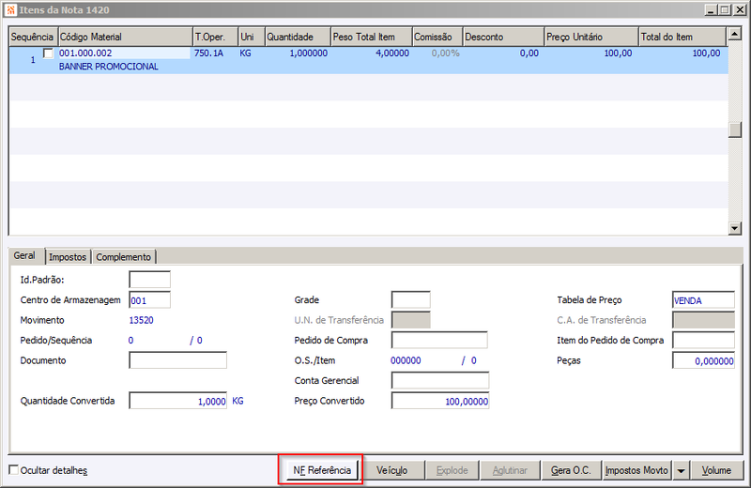This screenshot has height=488, width=751.
Task: Select the Geral tab
Action: pyautogui.click(x=24, y=256)
